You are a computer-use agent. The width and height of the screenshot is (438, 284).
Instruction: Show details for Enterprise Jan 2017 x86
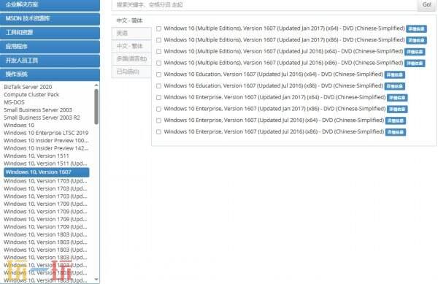click(x=397, y=110)
